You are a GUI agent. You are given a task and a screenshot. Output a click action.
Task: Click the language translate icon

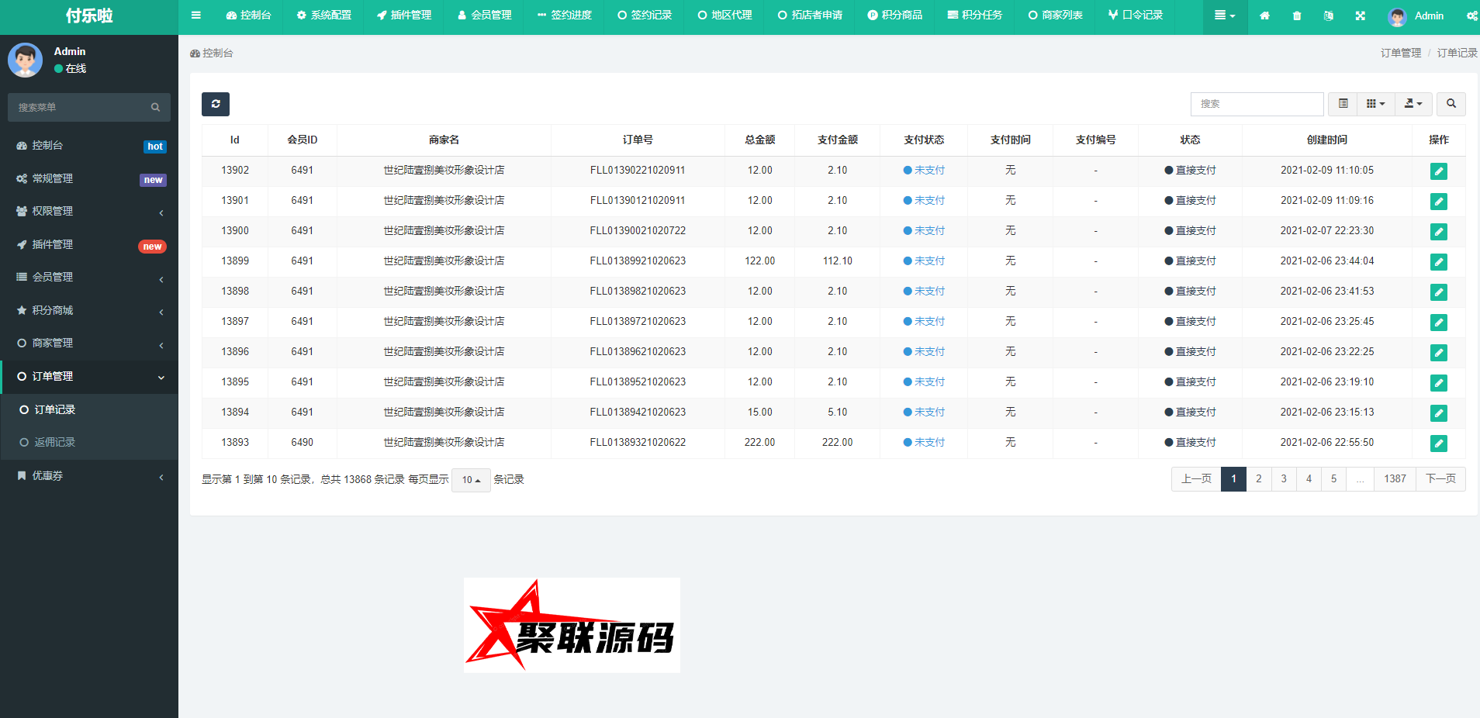(x=1329, y=16)
